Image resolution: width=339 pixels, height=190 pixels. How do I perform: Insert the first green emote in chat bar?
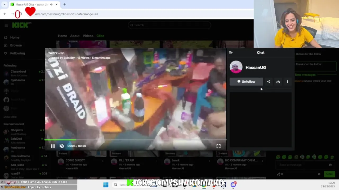click(x=278, y=157)
